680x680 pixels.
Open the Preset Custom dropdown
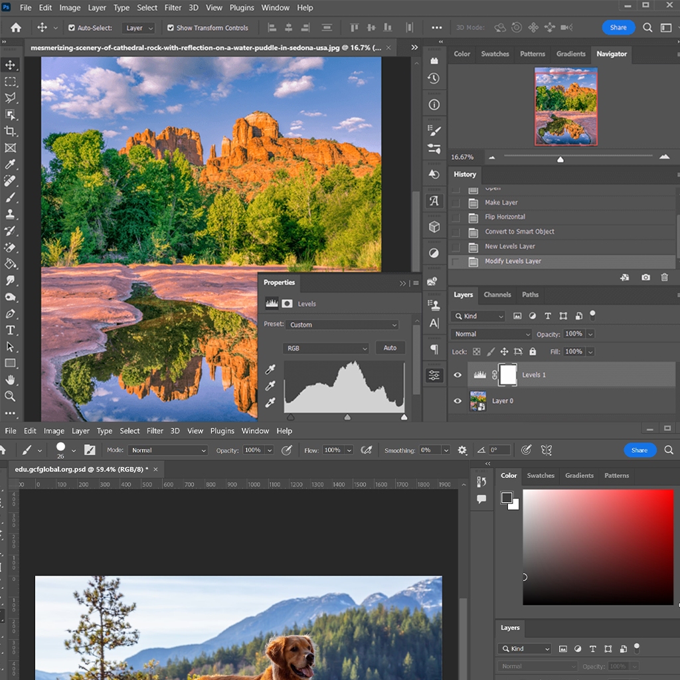[x=342, y=324]
